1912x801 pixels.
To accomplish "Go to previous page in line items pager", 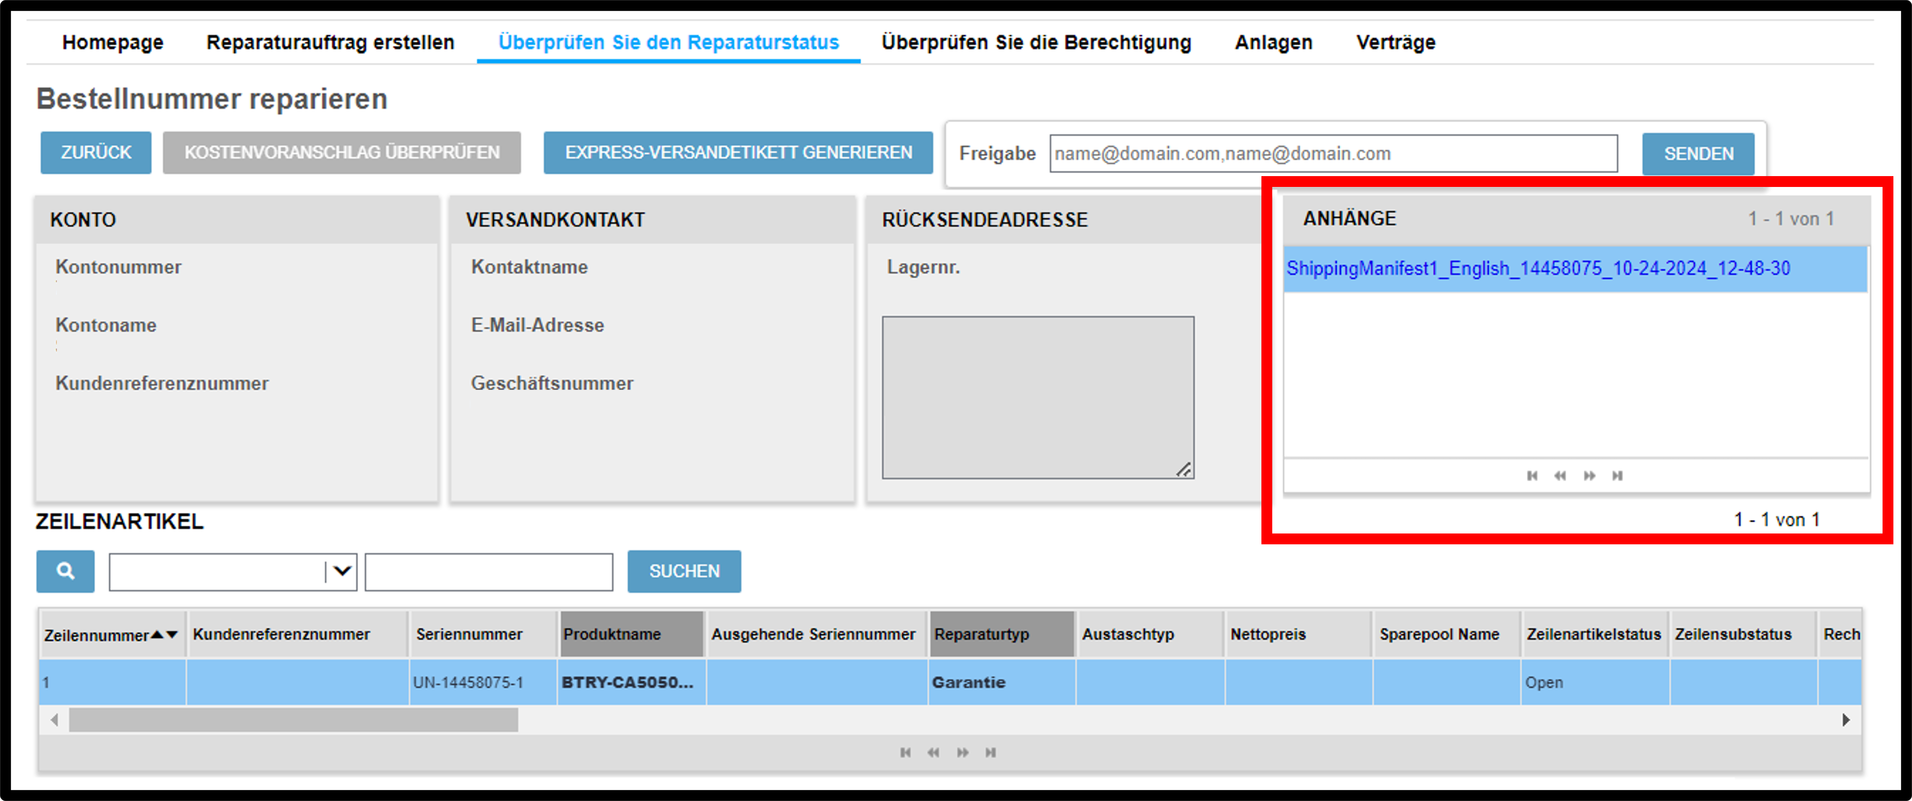I will tap(934, 752).
